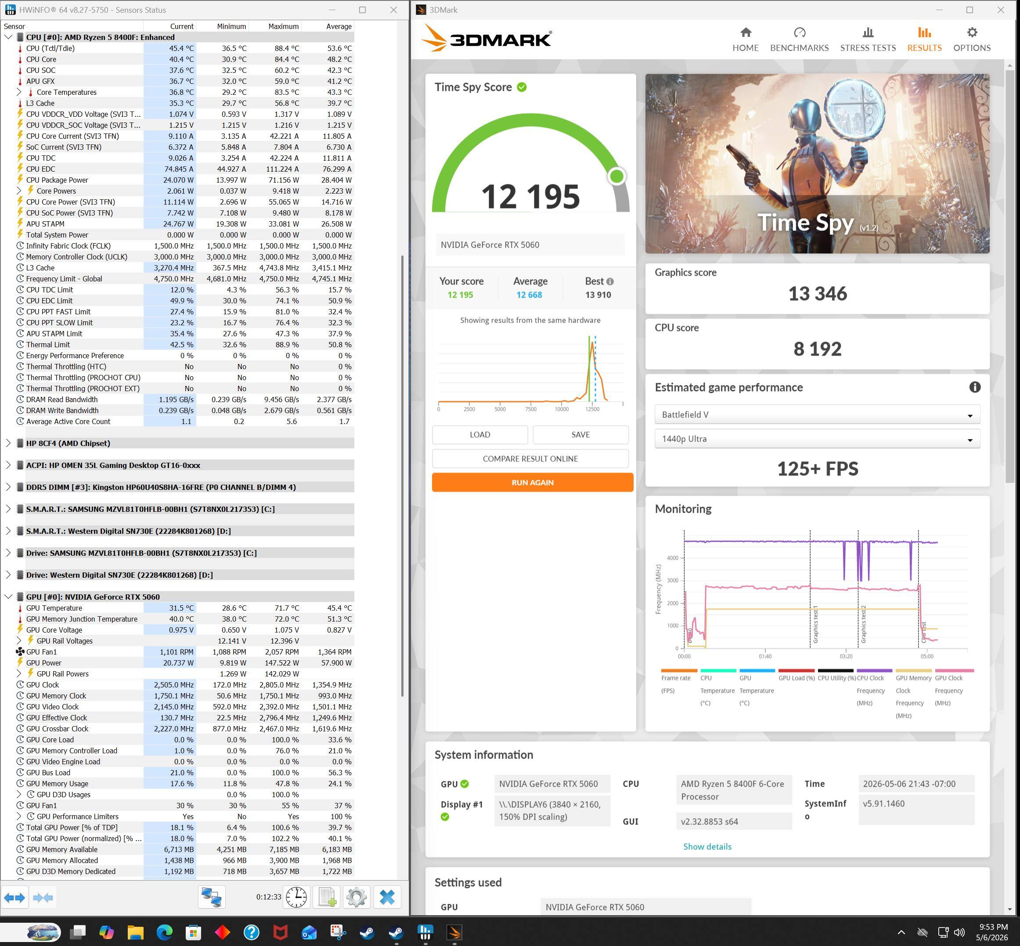The width and height of the screenshot is (1020, 946).
Task: Collapse the CPU [#0] AMD Ryzen group
Action: coord(8,37)
